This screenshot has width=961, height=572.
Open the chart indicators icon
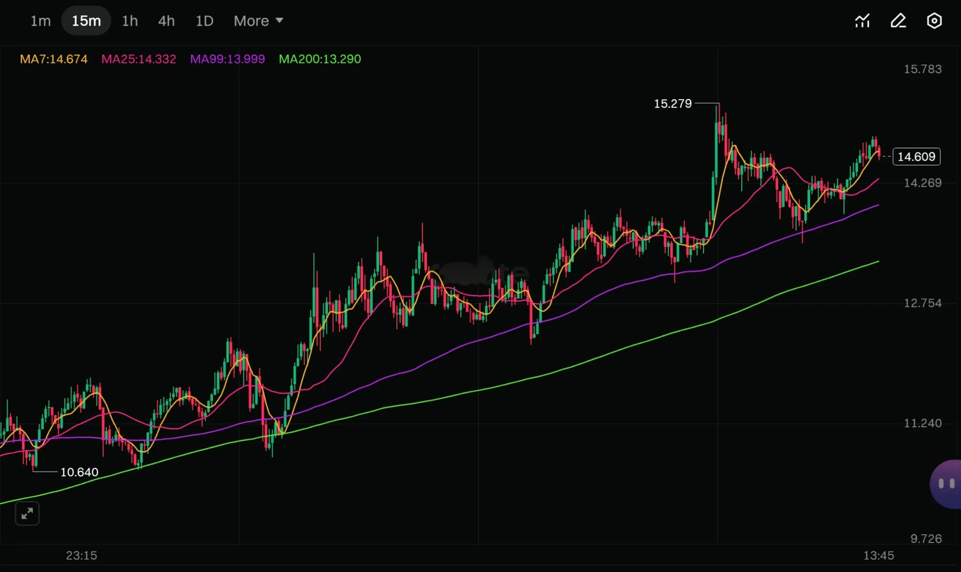point(862,21)
